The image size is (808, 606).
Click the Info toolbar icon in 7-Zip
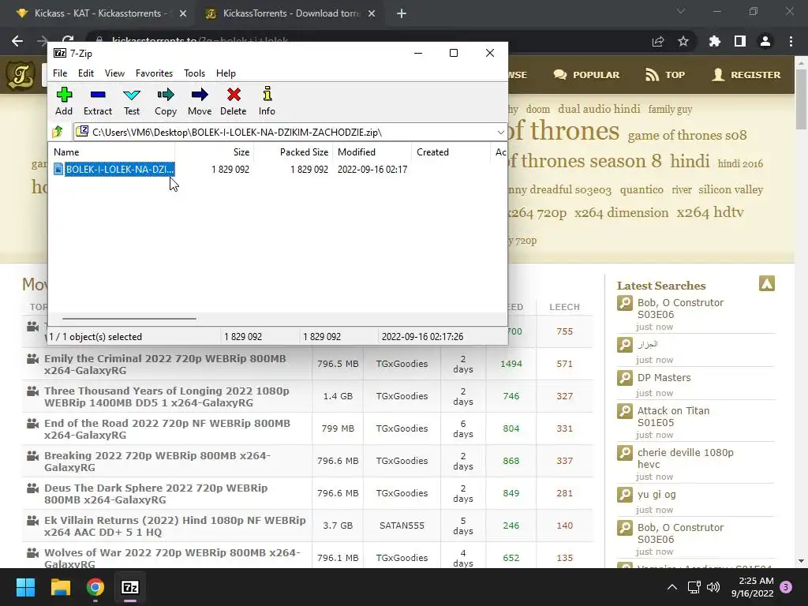[x=267, y=101]
